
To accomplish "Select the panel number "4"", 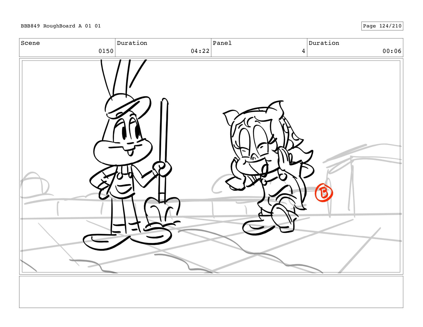I will [304, 51].
